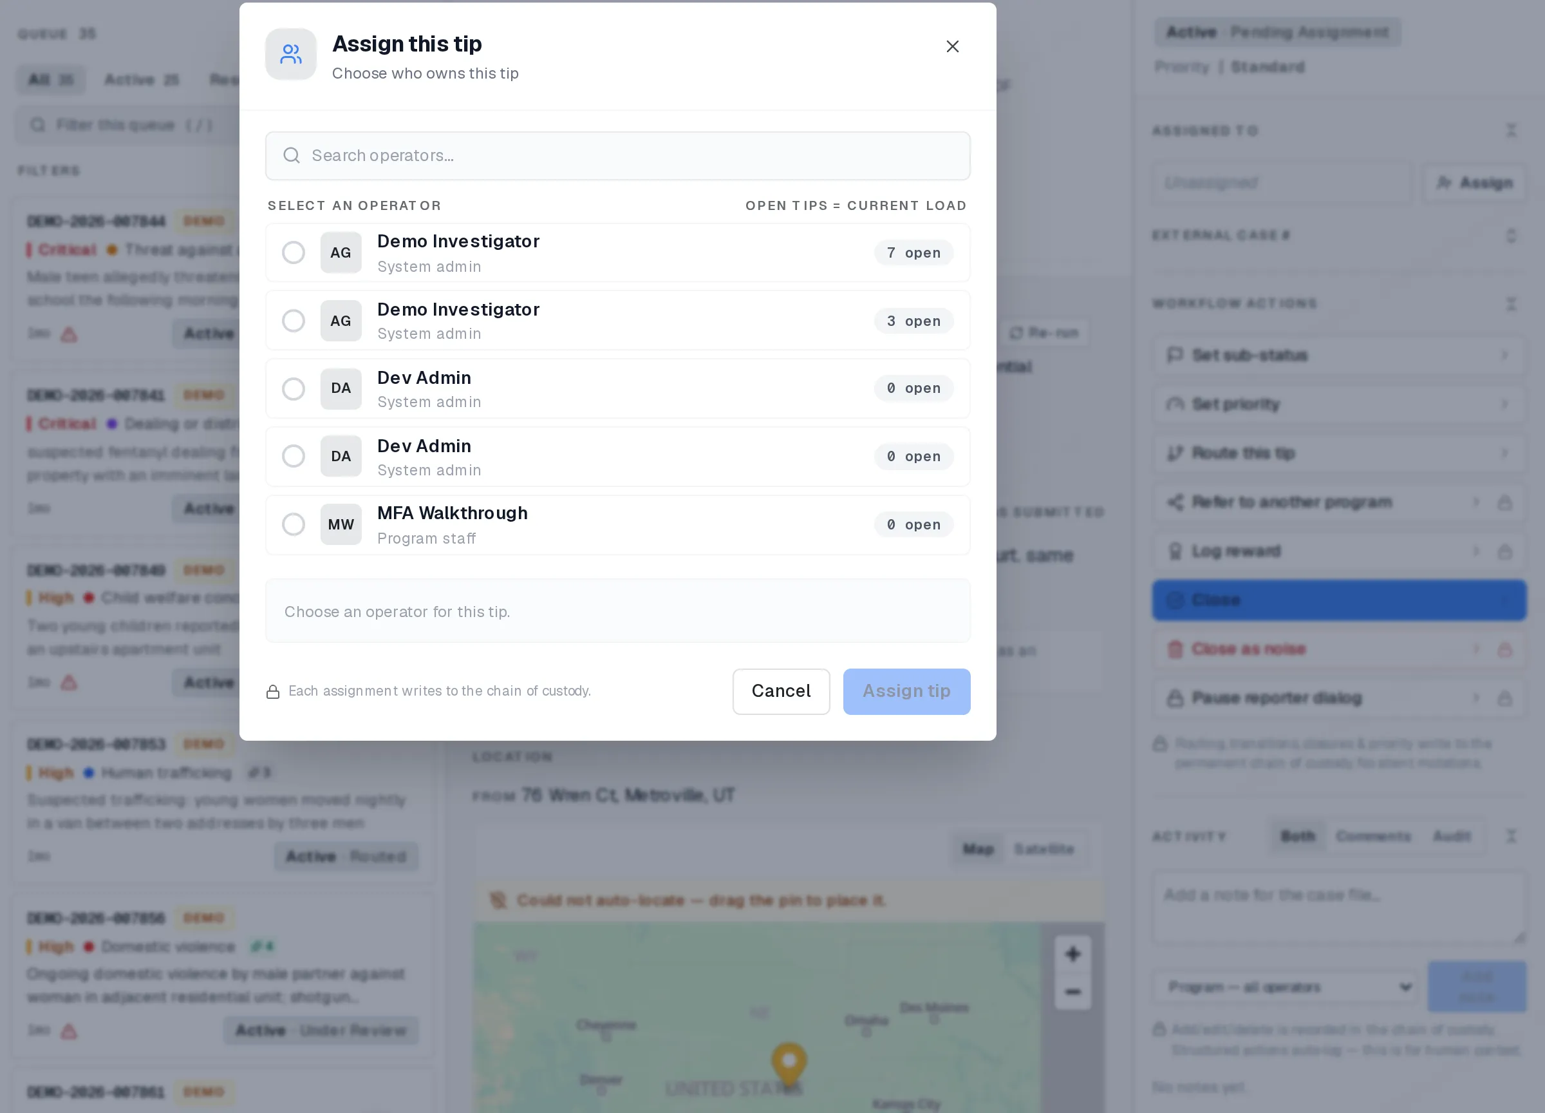Switch the map to Satellite view
The width and height of the screenshot is (1545, 1113).
point(1044,849)
